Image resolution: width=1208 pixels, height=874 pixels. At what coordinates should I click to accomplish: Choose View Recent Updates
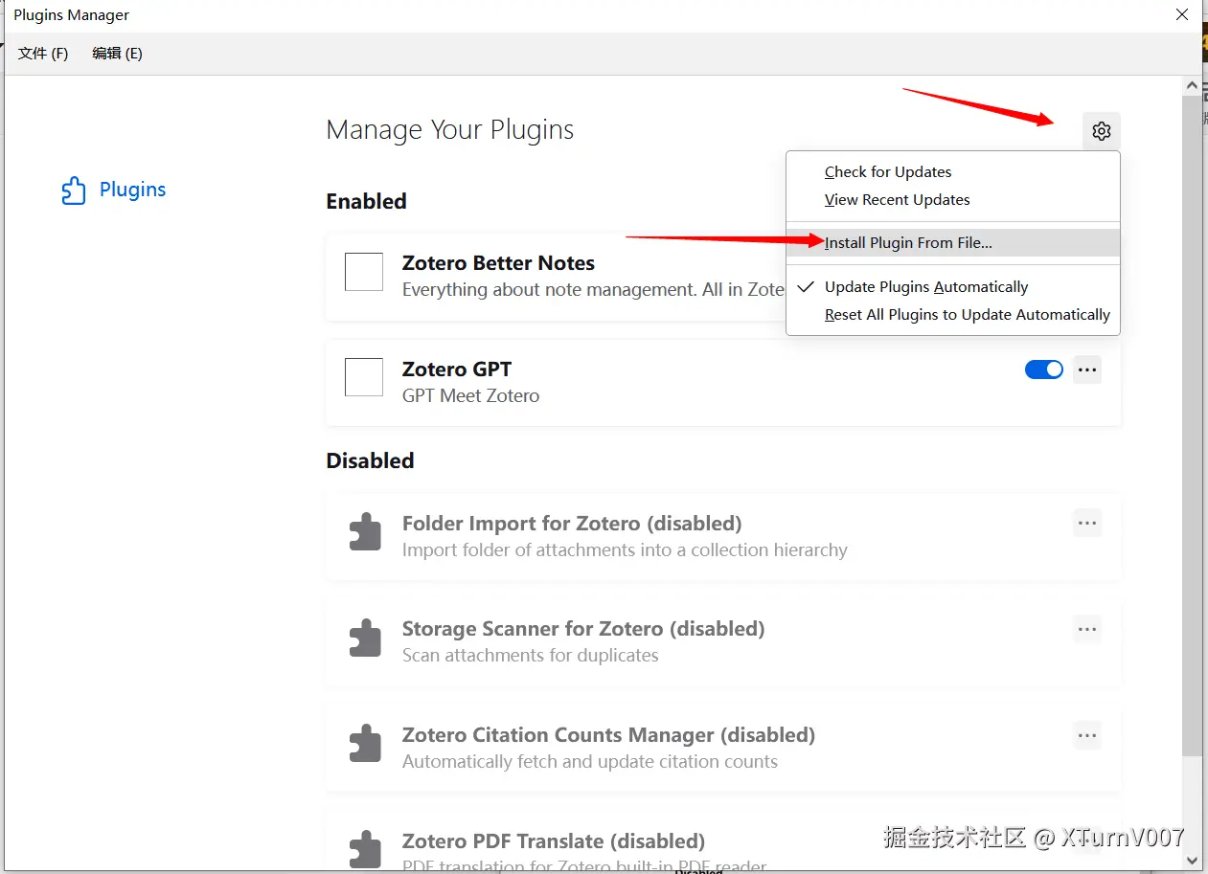pos(953,200)
